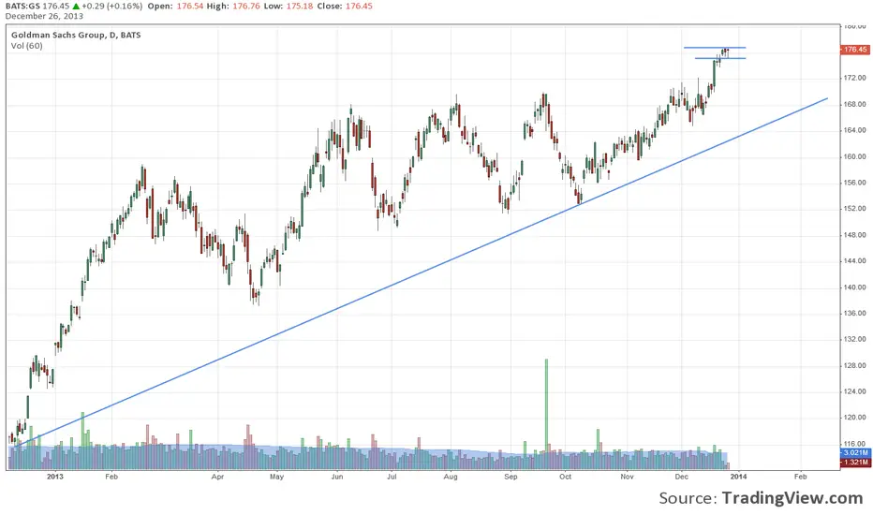Viewport: 873px width, 515px height.
Task: Click the Vol (60) indicator label
Action: (27, 46)
